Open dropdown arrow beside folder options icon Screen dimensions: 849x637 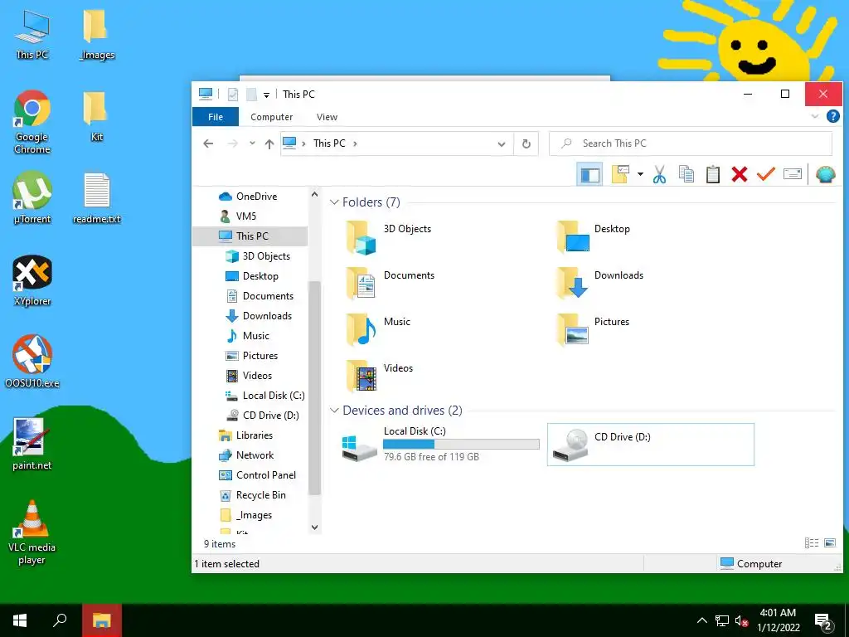[640, 174]
